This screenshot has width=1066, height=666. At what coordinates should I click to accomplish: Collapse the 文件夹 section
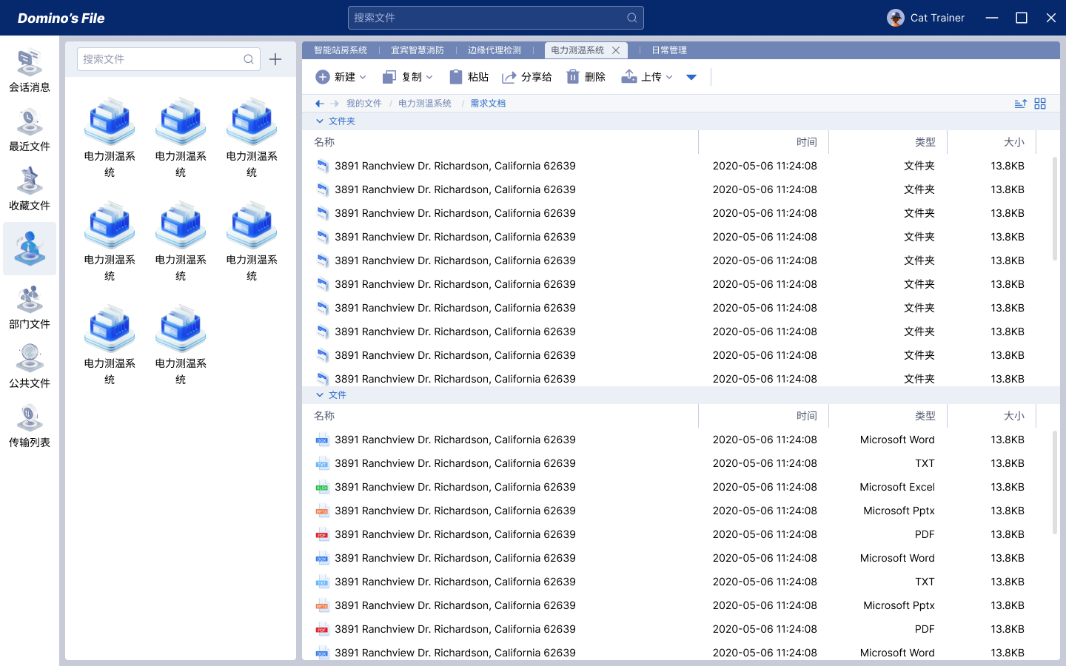(x=320, y=121)
